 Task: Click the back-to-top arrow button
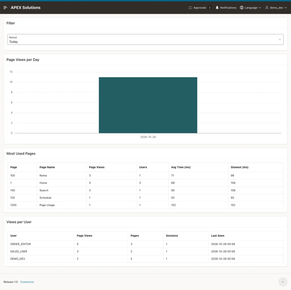pos(283,282)
